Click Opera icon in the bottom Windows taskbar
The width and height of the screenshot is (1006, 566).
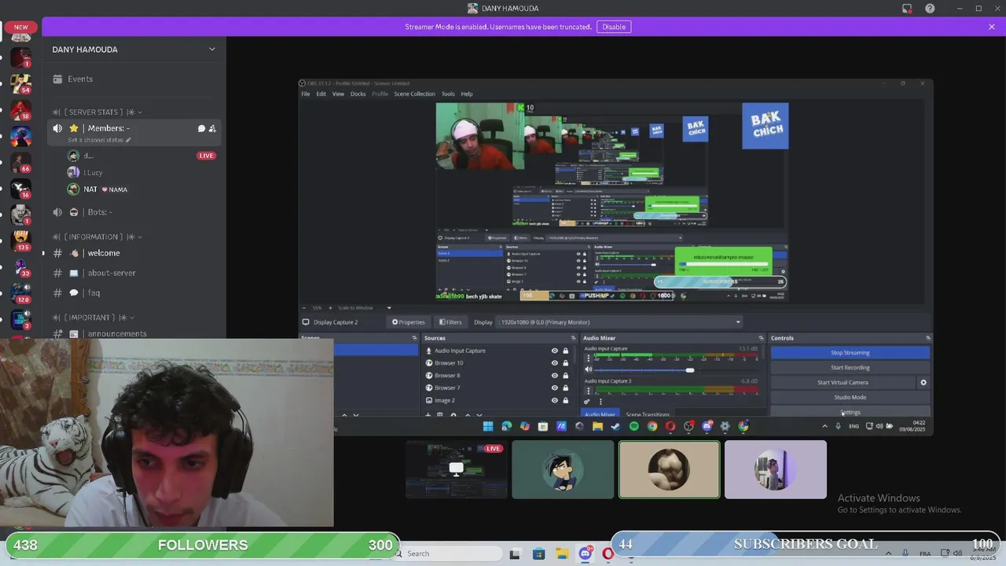tap(608, 553)
